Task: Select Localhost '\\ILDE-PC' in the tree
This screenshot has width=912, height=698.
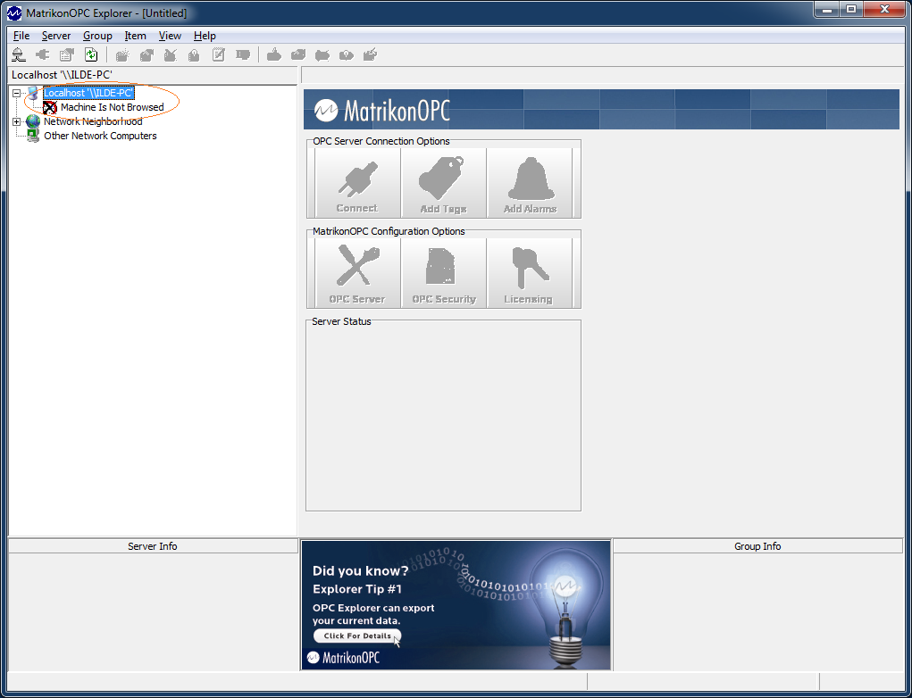Action: click(x=89, y=93)
